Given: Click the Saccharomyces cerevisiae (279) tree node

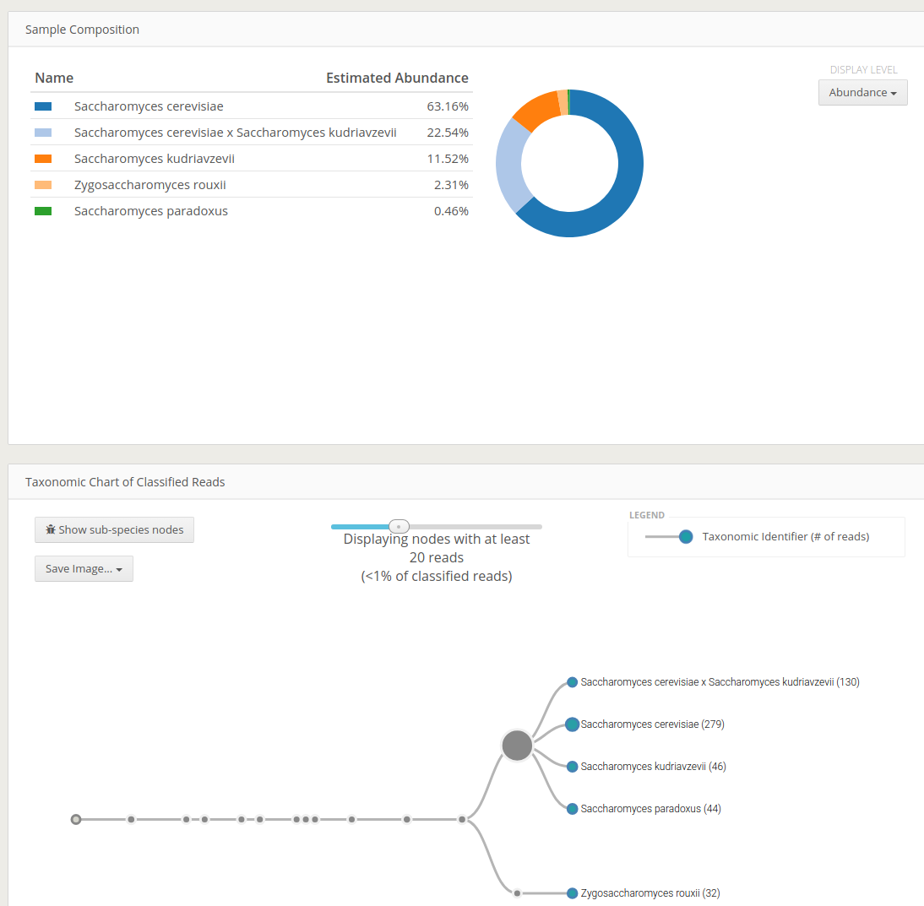Looking at the screenshot, I should (x=573, y=724).
